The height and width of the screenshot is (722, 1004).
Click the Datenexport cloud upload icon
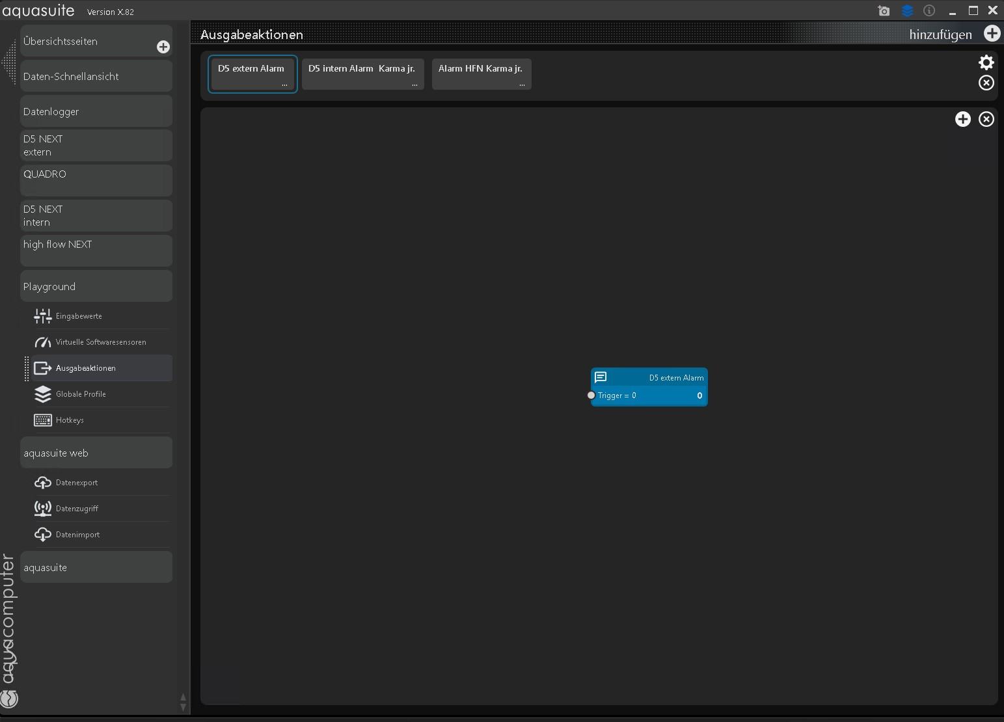[x=43, y=483]
